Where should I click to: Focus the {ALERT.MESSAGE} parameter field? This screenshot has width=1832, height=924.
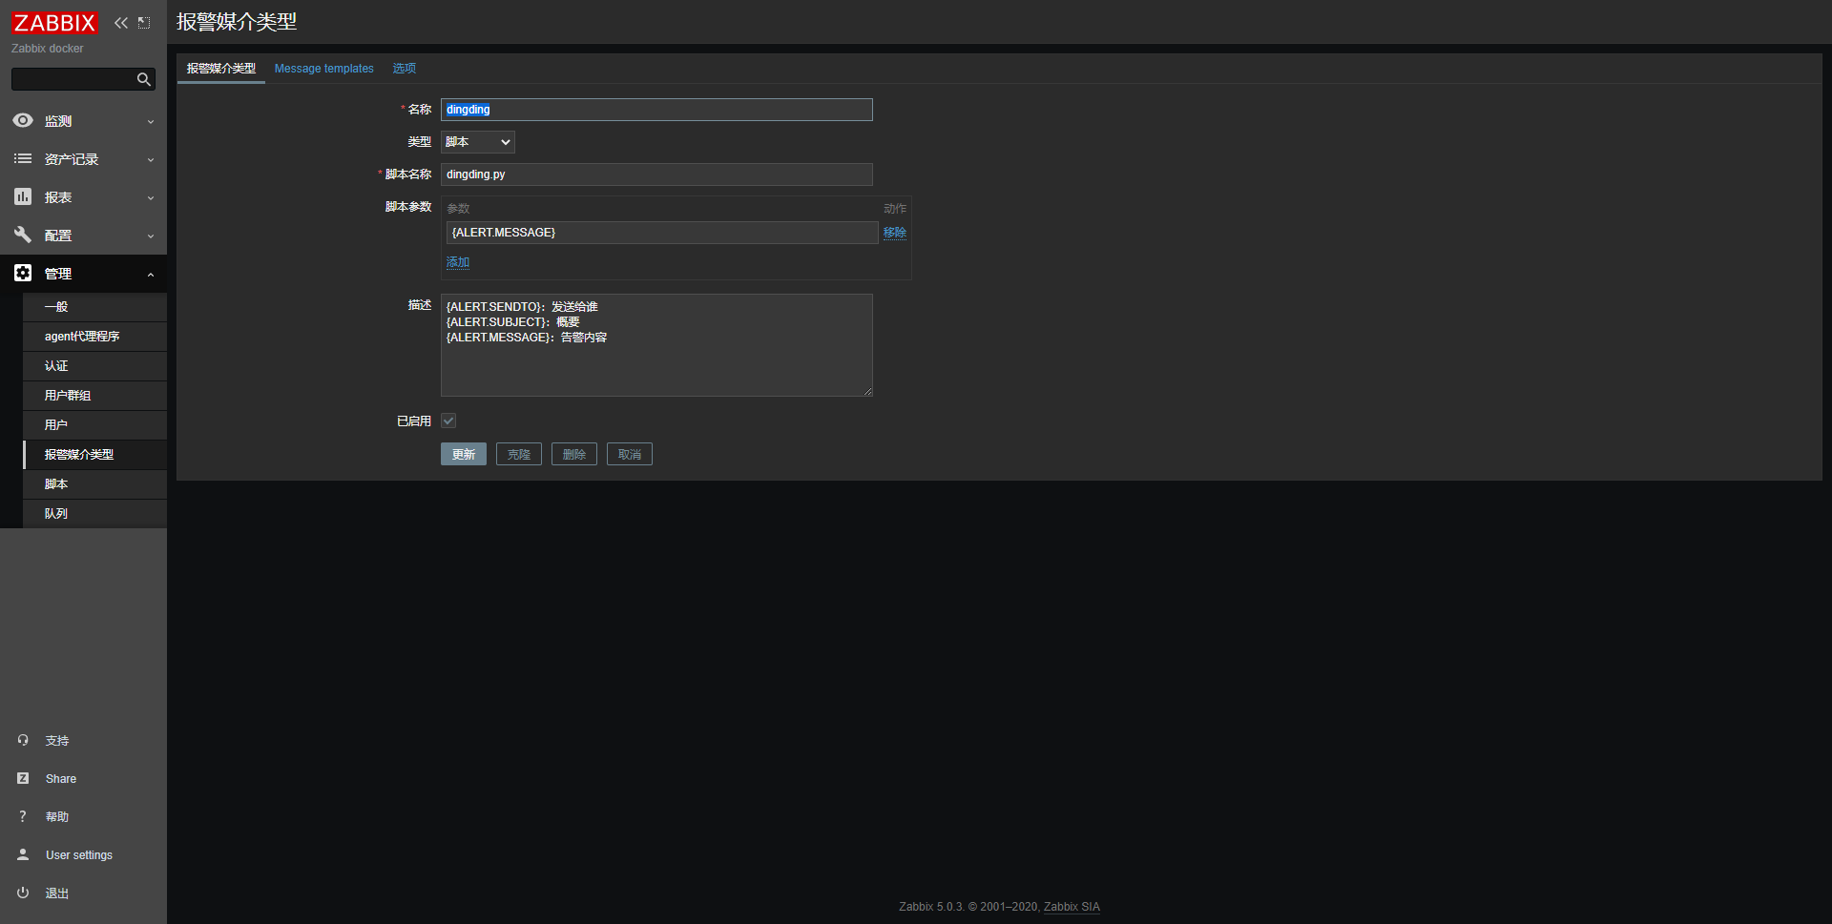tap(662, 233)
